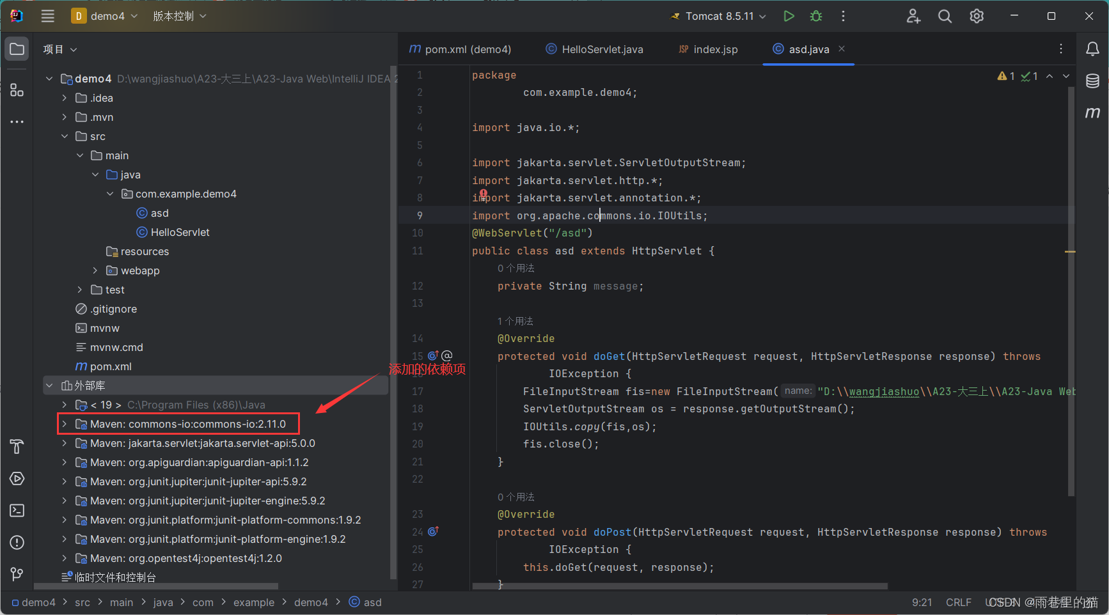Viewport: 1109px width, 615px height.
Task: Open the Services tool window
Action: pyautogui.click(x=17, y=478)
